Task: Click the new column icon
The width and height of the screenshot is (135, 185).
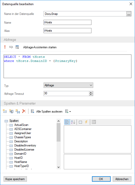Action: [x=5, y=111]
